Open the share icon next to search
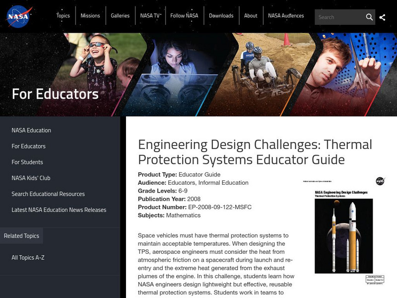The width and height of the screenshot is (397, 298). pyautogui.click(x=383, y=16)
